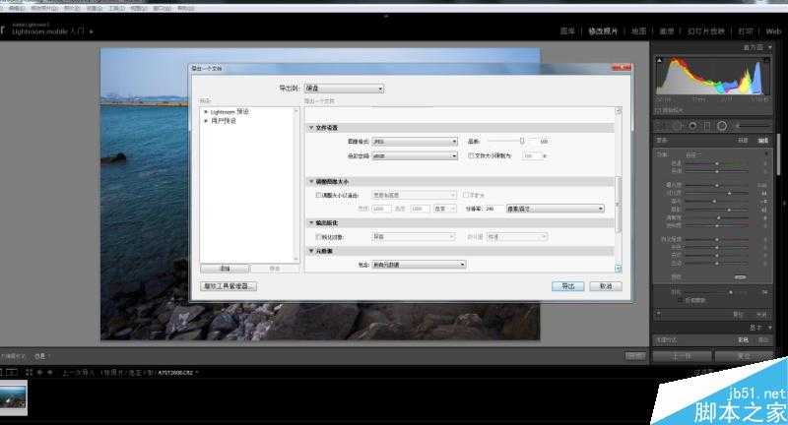788x425 pixels.
Task: Expand the Lightroom 预设 tree item
Action: click(206, 112)
